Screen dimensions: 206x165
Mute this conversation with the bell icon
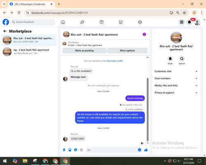coord(170,59)
